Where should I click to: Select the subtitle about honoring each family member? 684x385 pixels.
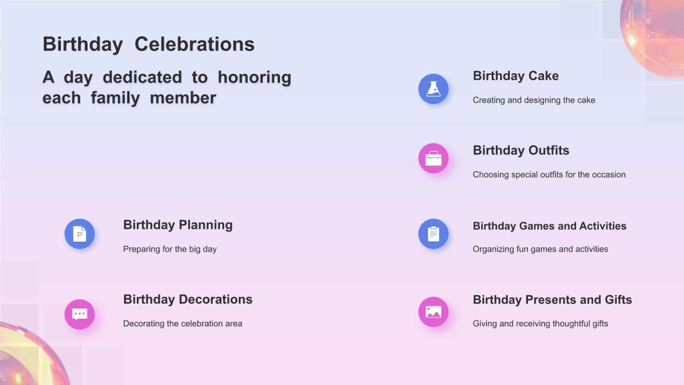pyautogui.click(x=167, y=87)
